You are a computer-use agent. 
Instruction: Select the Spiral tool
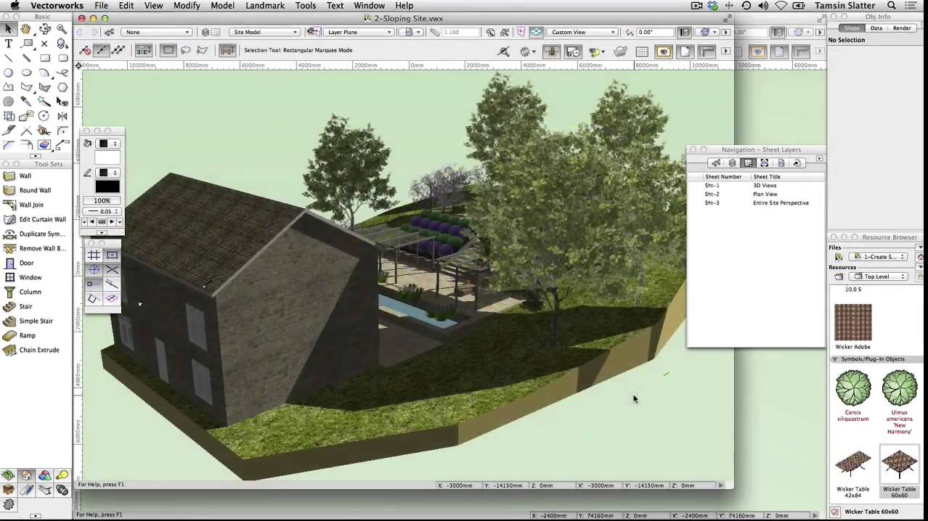(9, 102)
